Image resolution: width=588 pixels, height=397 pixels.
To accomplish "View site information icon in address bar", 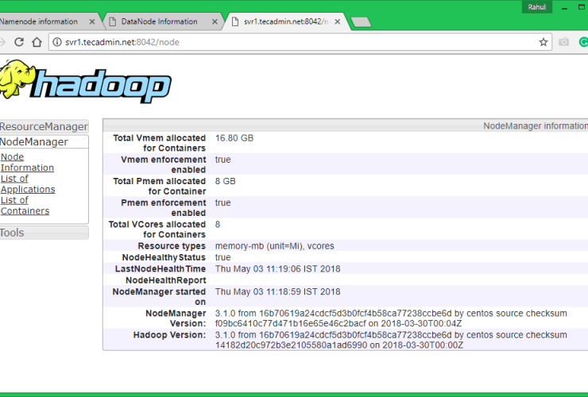I will click(x=57, y=42).
